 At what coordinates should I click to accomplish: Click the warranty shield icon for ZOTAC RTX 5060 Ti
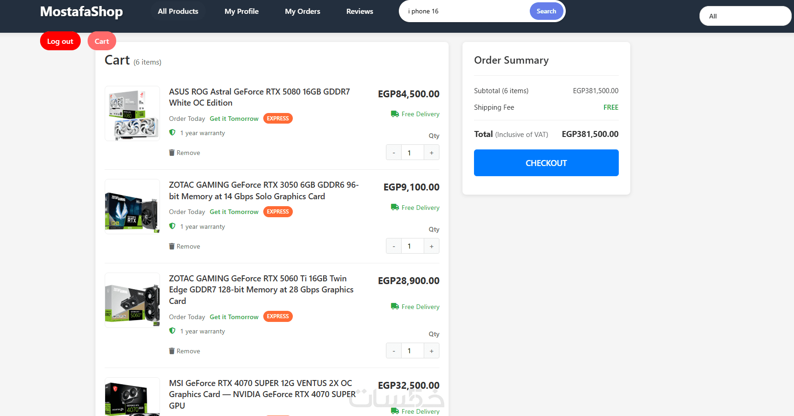click(172, 331)
